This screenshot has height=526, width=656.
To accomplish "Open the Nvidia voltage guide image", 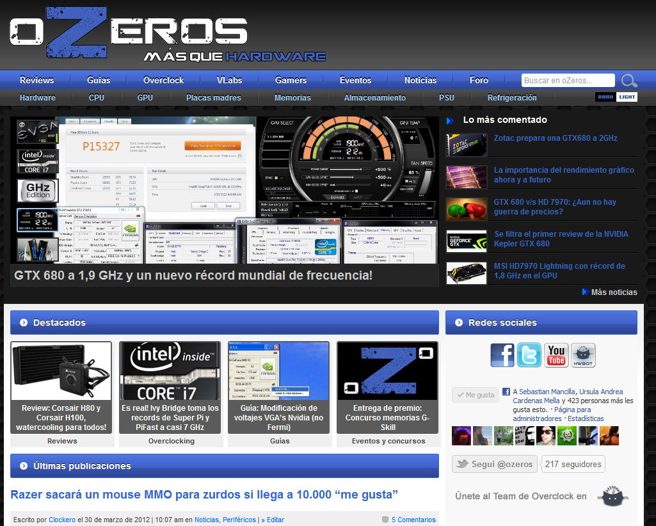I will 279,371.
